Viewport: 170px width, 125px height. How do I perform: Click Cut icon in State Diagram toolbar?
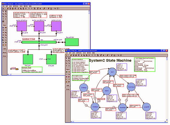pos(81,55)
